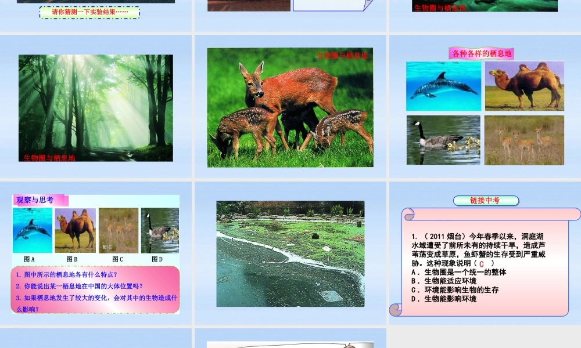This screenshot has height=348, width=581.
Task: Click the 图D caption
Action: tap(157, 259)
